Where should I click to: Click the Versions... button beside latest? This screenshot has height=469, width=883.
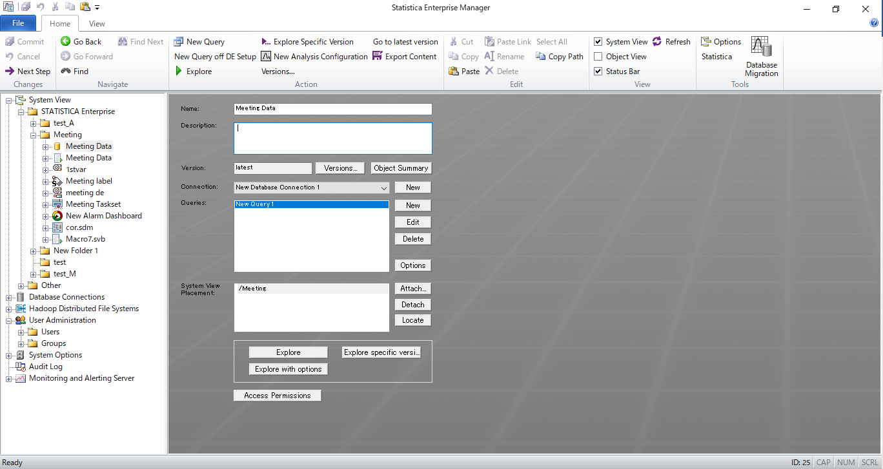click(340, 168)
